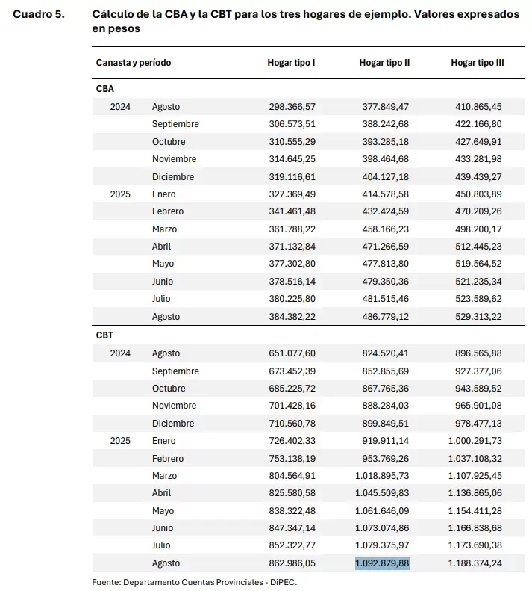Click the Cuadro 5. label
The width and height of the screenshot is (532, 591).
pos(39,14)
